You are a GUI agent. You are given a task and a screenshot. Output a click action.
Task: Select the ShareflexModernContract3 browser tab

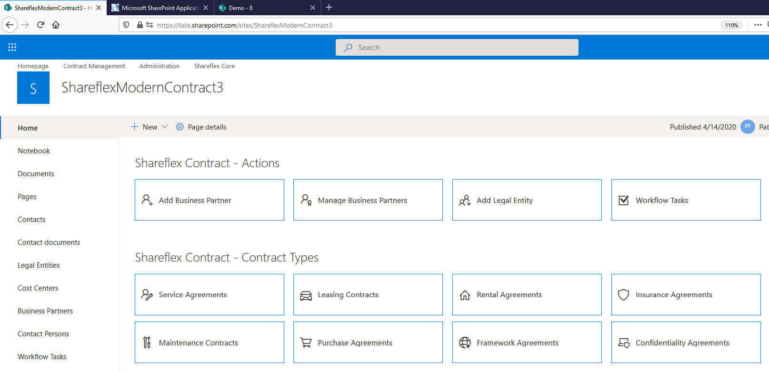(x=53, y=8)
